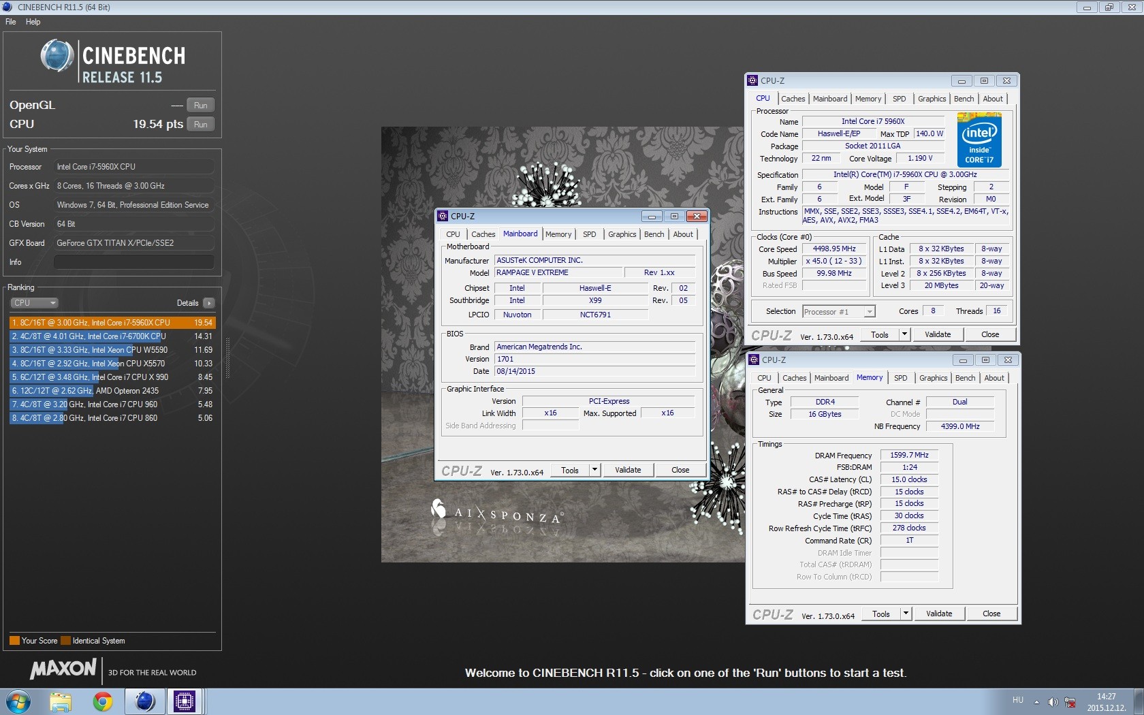Switch to CPU tab in Mainboard CPU-Z window
Screen dimensions: 1144x715
pos(453,234)
